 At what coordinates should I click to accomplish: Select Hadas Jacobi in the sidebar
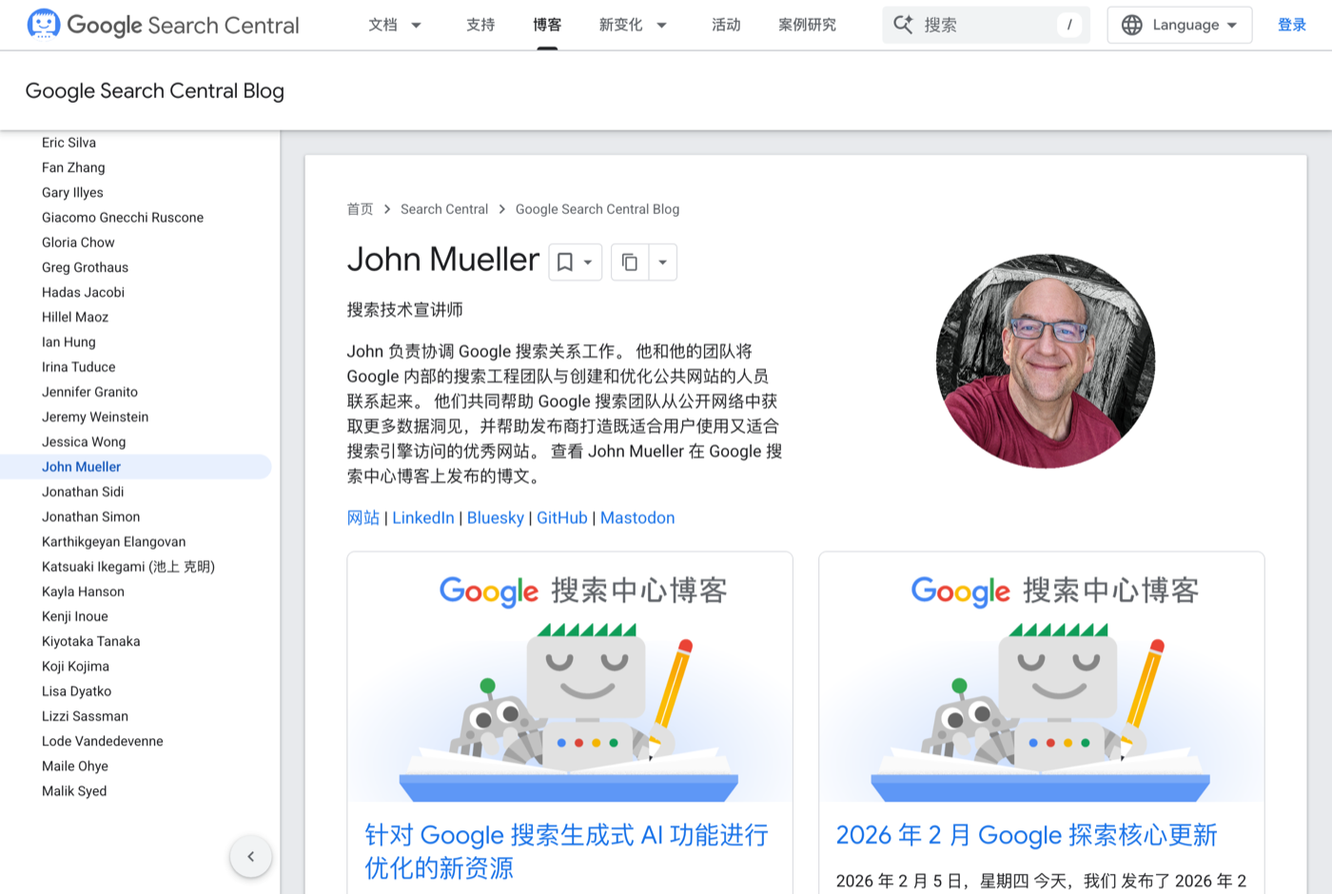point(83,292)
